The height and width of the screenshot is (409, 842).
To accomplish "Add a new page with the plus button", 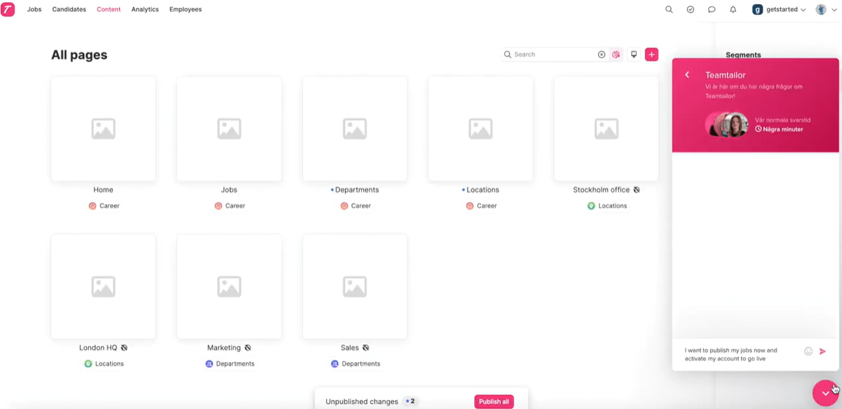I will tap(651, 54).
